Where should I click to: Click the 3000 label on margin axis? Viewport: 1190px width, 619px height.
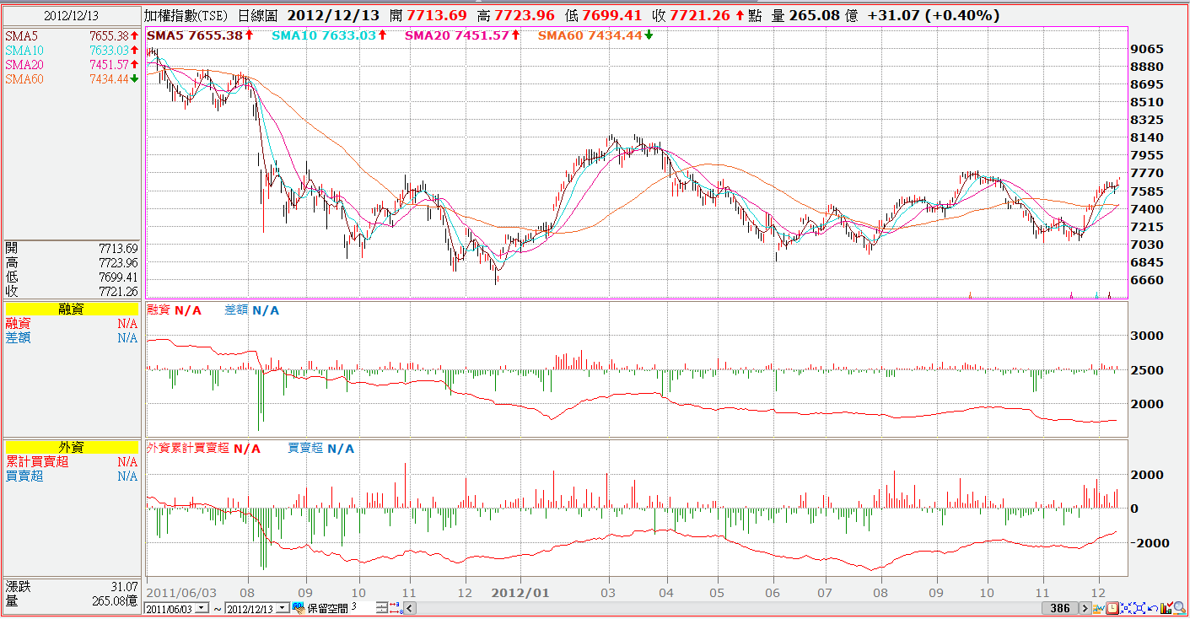click(x=1146, y=336)
